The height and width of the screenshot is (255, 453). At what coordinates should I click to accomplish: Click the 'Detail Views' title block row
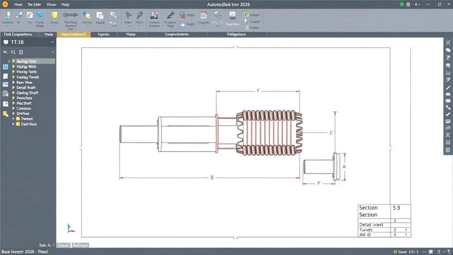384,225
